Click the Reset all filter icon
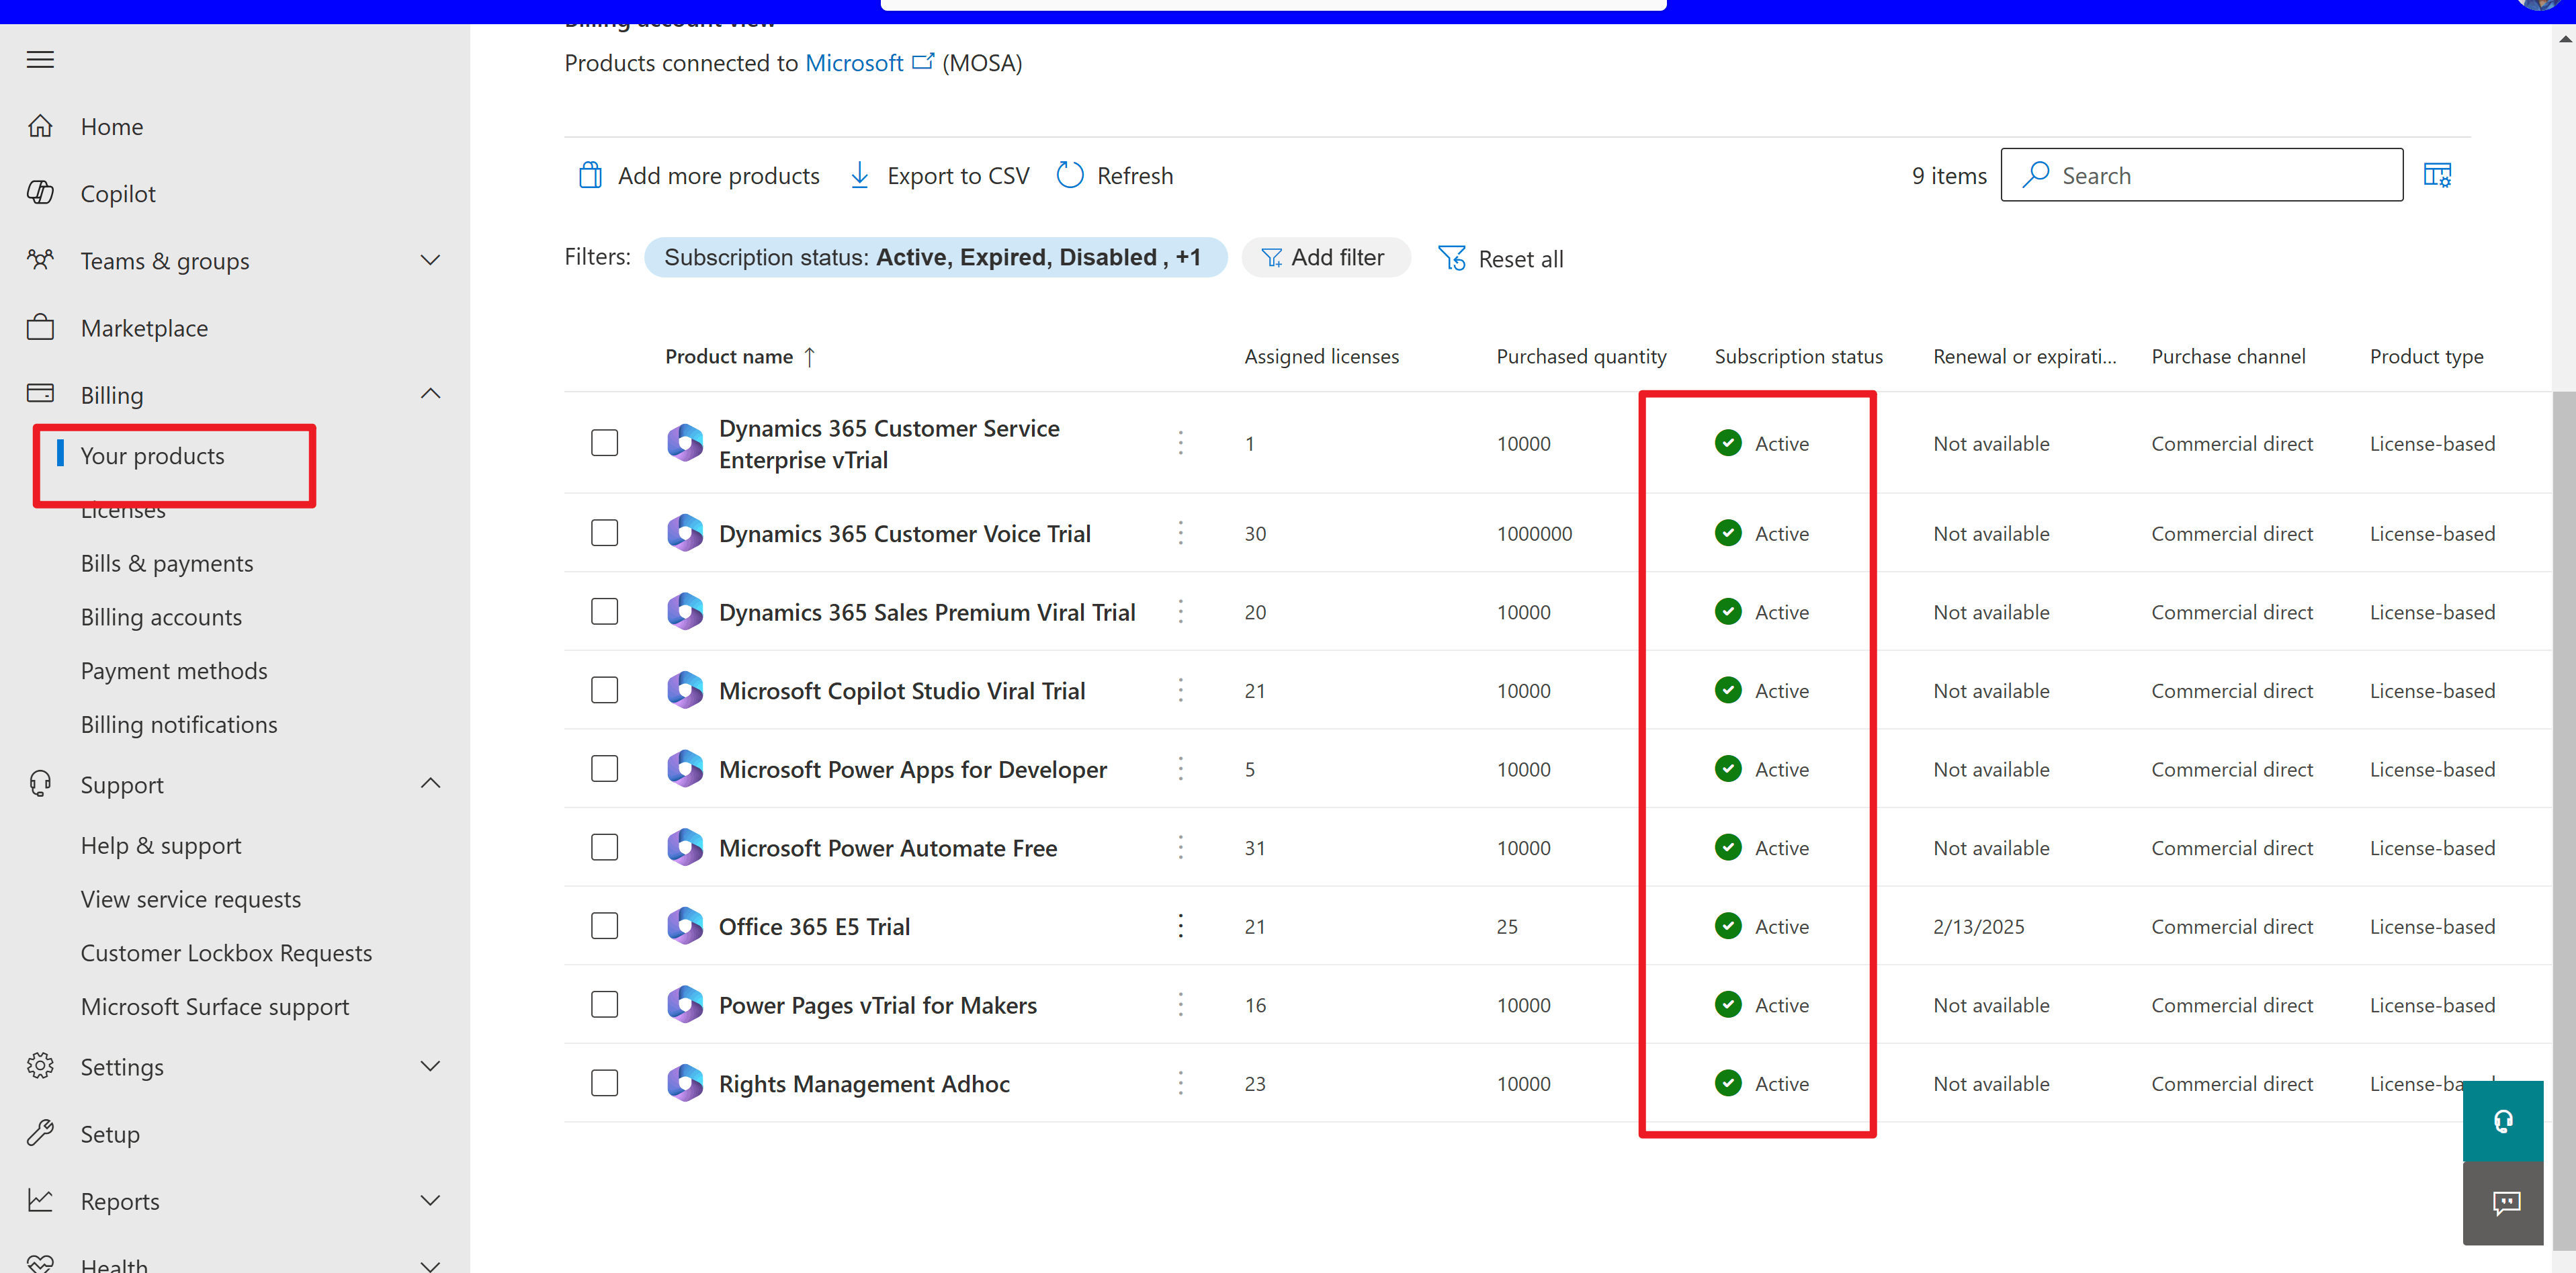Image resolution: width=2576 pixels, height=1273 pixels. (1451, 258)
